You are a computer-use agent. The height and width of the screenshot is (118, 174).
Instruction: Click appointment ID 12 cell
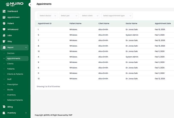coord(39,79)
